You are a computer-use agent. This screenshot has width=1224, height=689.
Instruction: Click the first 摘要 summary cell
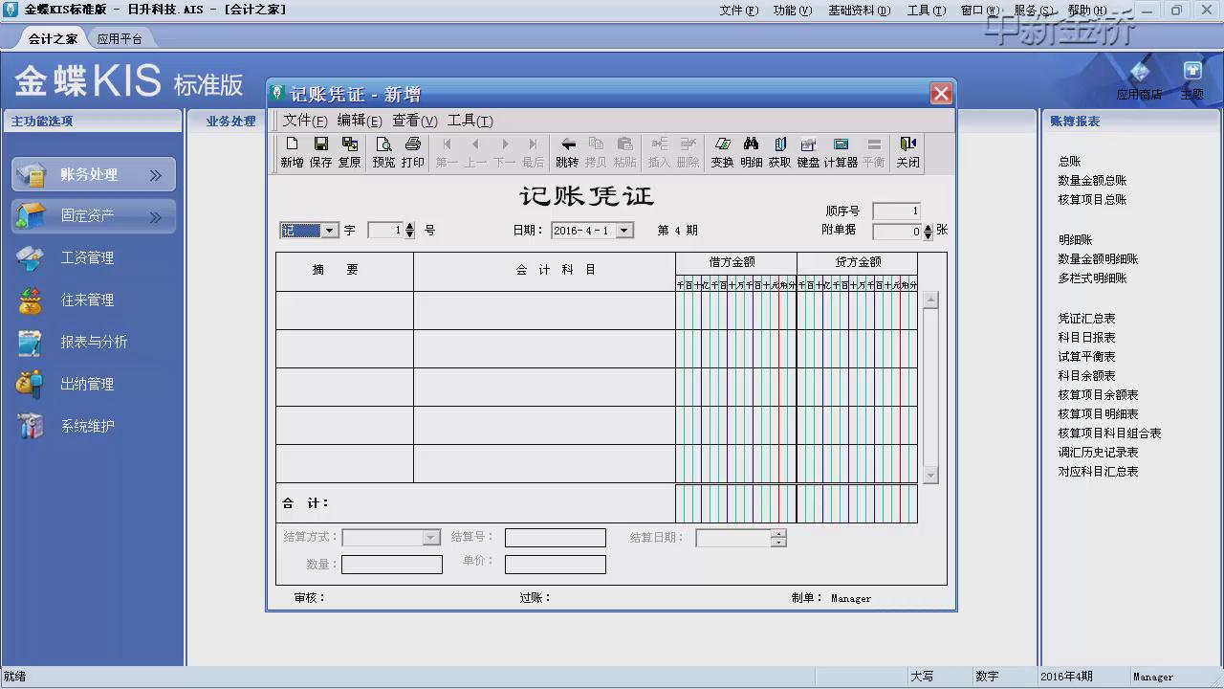click(x=344, y=310)
